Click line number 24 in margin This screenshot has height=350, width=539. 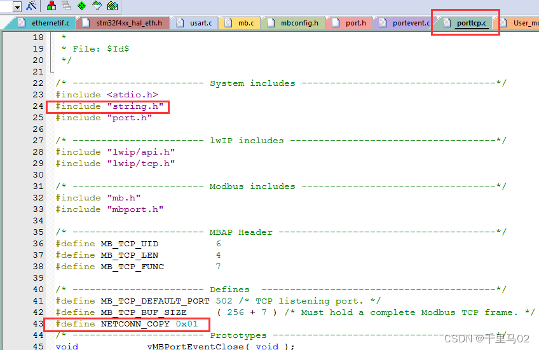point(38,106)
